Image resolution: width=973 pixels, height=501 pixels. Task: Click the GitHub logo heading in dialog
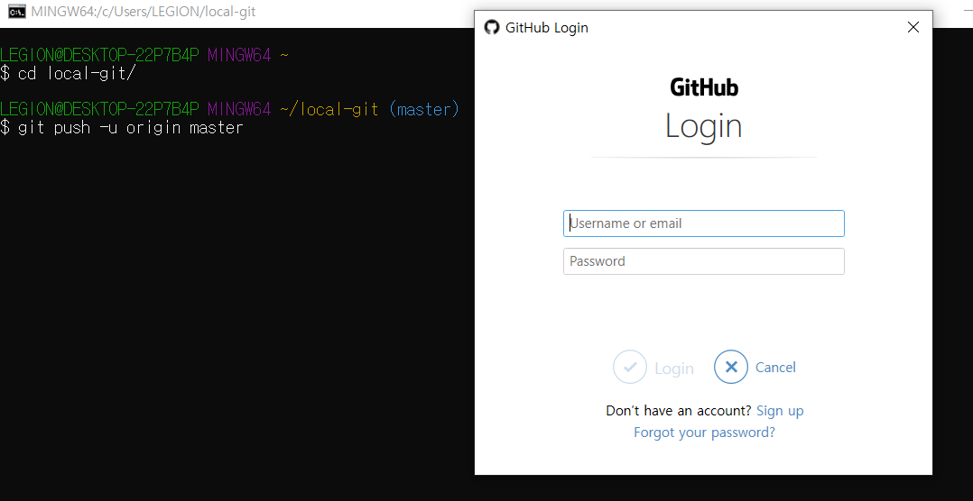[704, 87]
